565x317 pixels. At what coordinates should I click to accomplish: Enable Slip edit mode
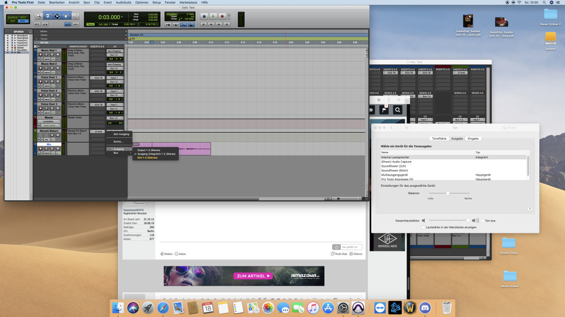click(x=12, y=21)
